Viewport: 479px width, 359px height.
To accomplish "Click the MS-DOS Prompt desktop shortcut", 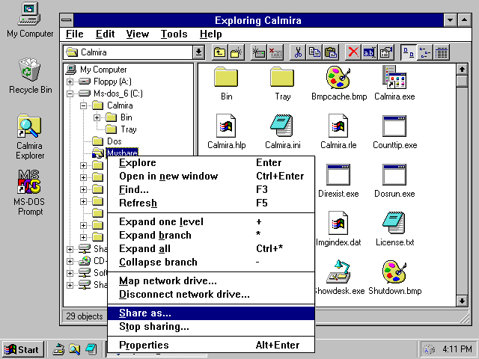I will click(29, 182).
